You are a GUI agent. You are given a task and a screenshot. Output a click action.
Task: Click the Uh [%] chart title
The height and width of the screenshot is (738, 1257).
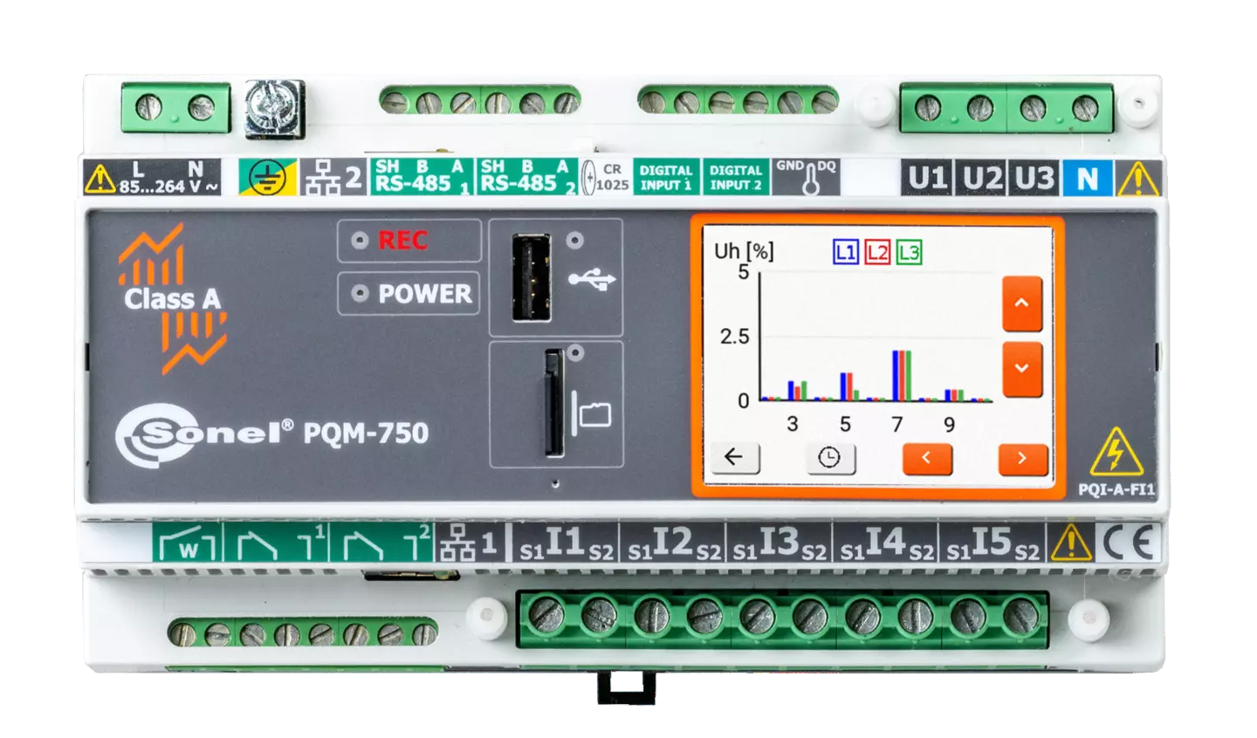(743, 252)
